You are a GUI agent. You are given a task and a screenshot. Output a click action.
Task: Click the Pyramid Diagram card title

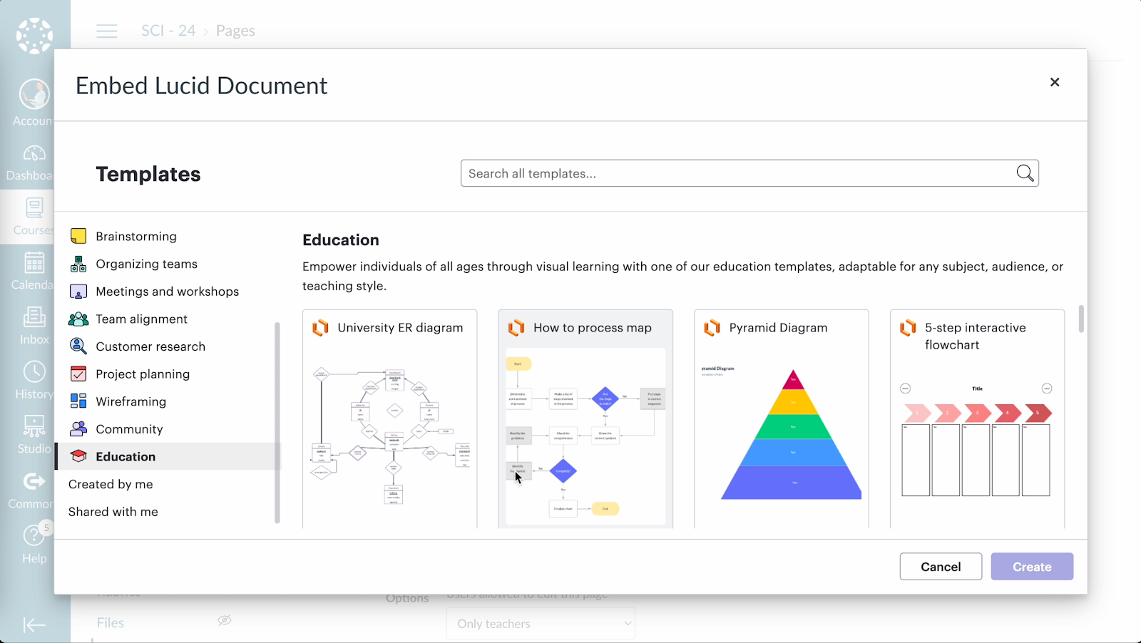point(778,328)
